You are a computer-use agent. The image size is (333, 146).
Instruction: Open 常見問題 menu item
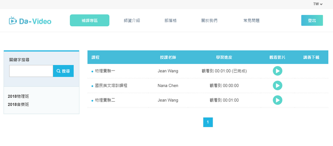251,21
